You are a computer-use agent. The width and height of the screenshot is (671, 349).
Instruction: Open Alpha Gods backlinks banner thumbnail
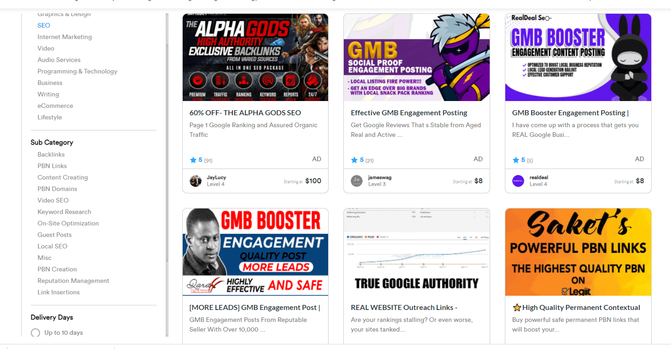255,57
